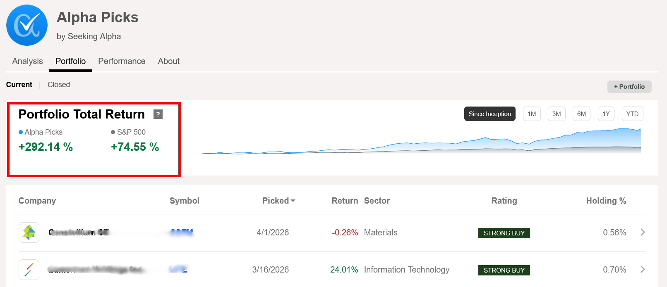Screen dimensions: 667x287
Task: Select the Since Inception chart range
Action: point(489,114)
